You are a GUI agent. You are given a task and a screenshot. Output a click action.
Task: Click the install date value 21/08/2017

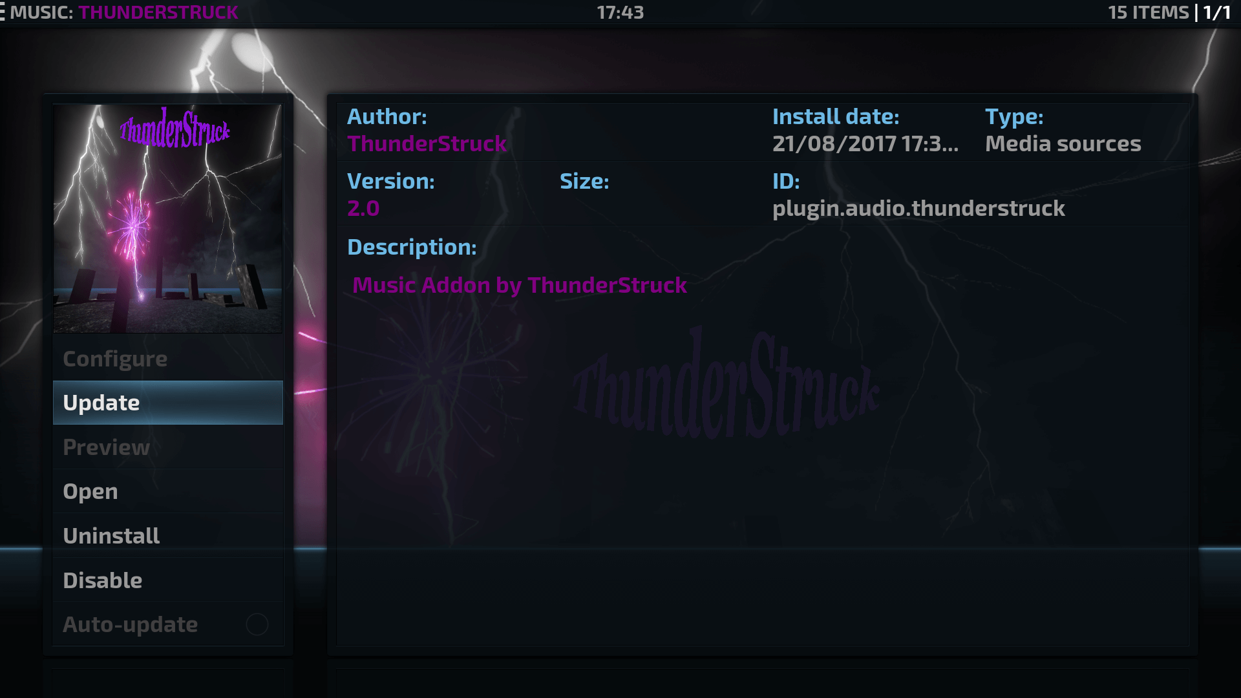click(x=865, y=143)
